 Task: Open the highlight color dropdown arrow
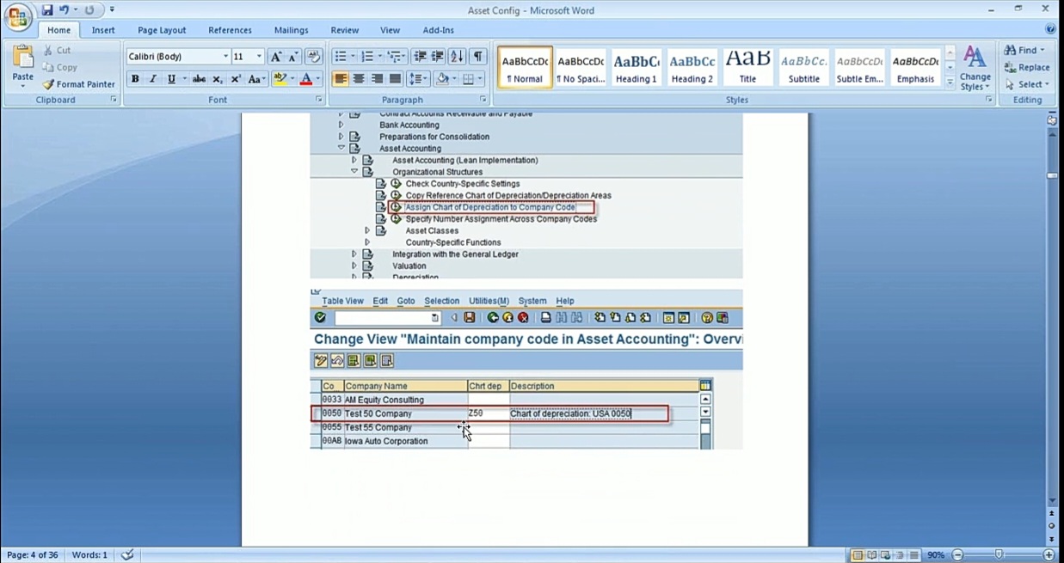[x=292, y=79]
